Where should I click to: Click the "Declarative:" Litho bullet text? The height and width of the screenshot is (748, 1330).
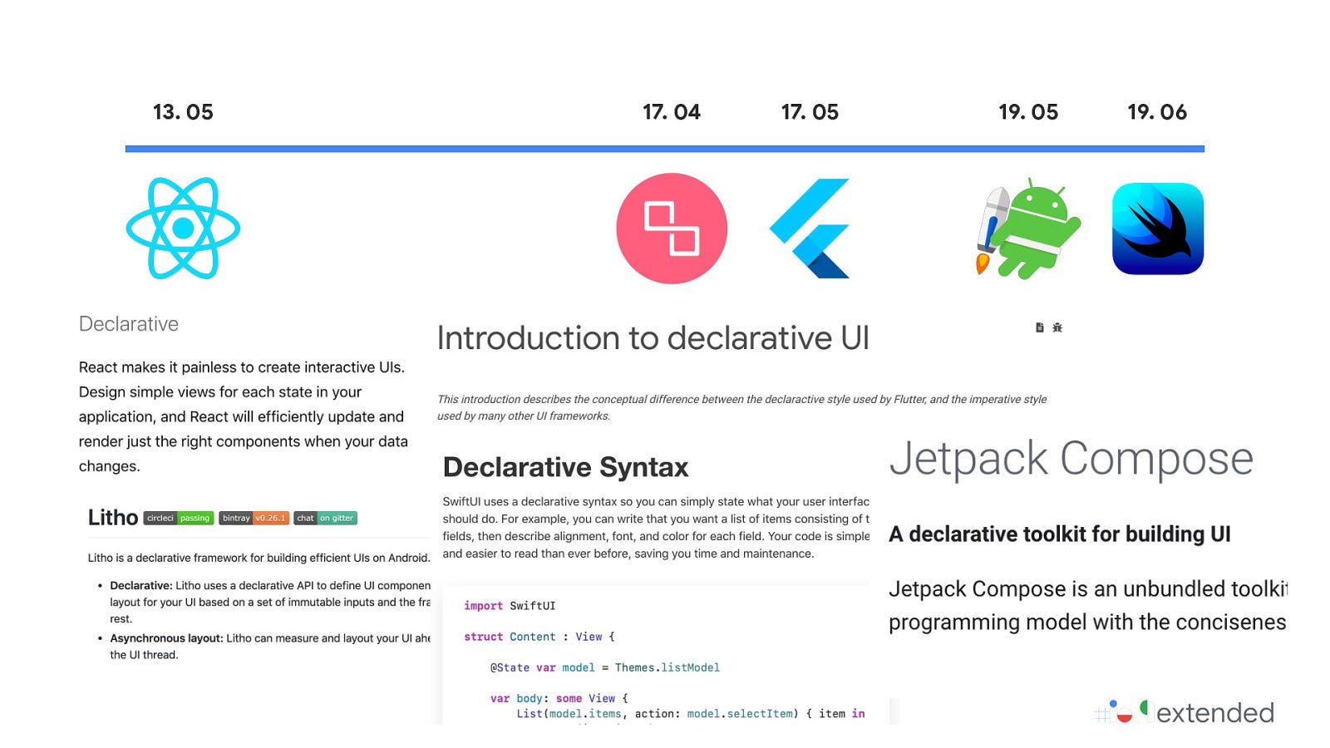coord(141,585)
